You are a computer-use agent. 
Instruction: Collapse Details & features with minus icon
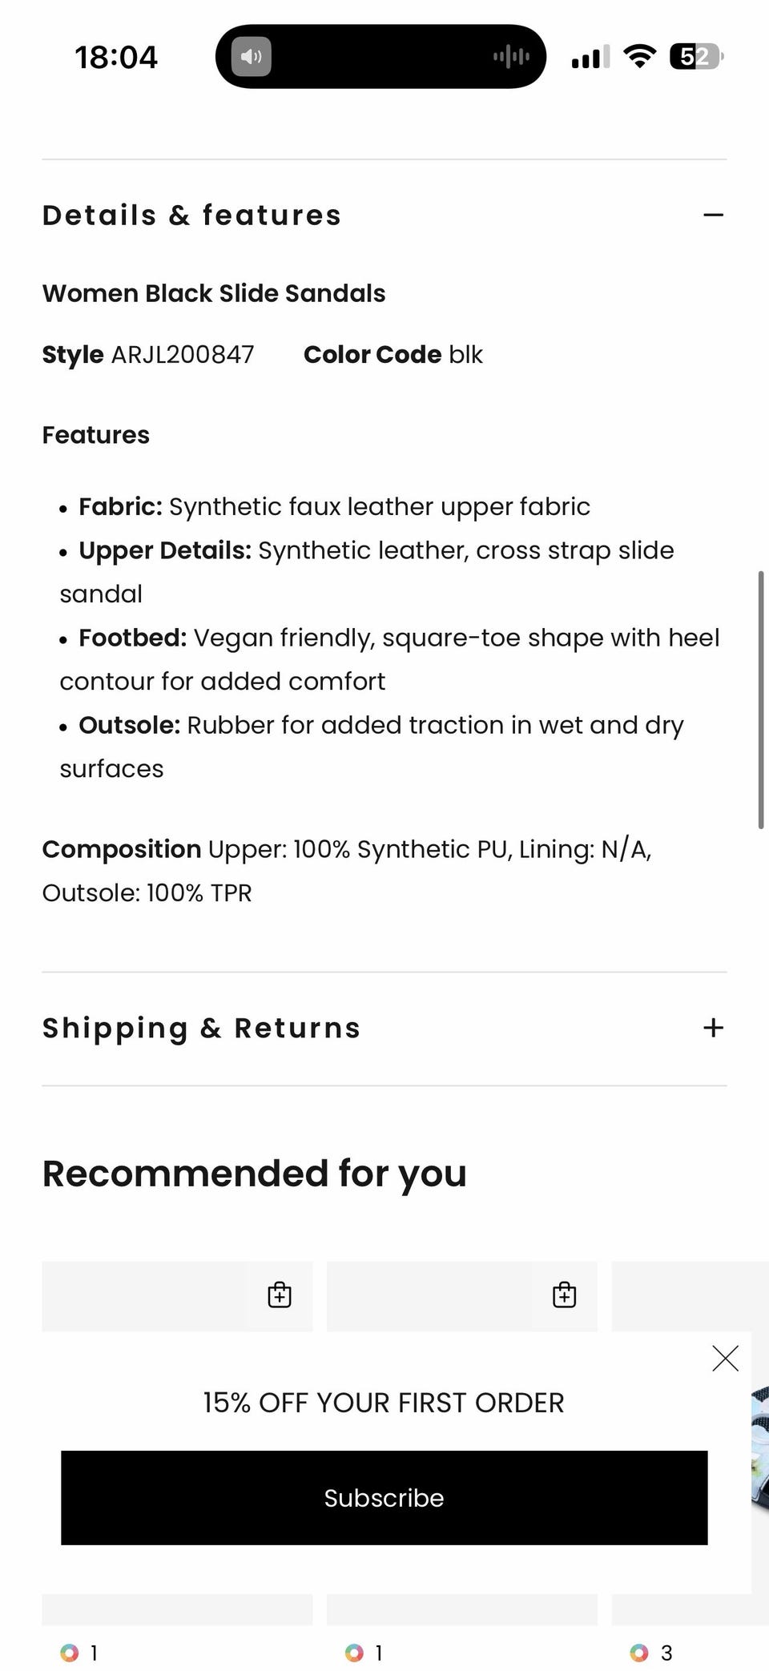pos(713,215)
